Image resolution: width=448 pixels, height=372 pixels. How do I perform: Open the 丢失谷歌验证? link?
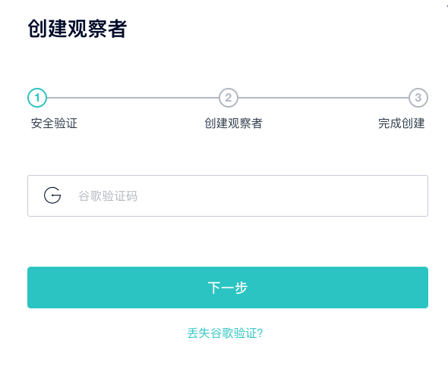pyautogui.click(x=225, y=333)
